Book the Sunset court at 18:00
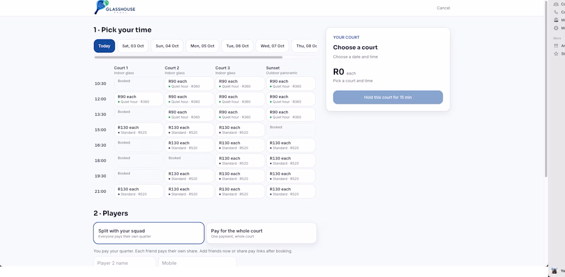565x277 pixels. [x=291, y=161]
